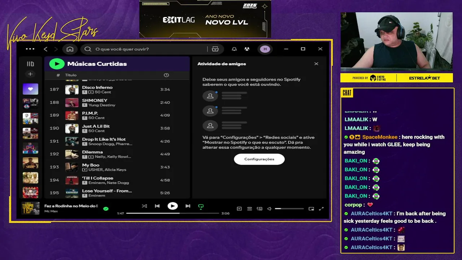Adjust the volume slider
The image size is (462, 260).
289,209
